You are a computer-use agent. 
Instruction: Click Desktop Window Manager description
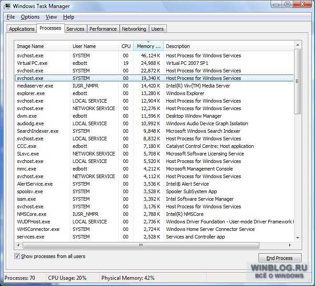point(194,116)
